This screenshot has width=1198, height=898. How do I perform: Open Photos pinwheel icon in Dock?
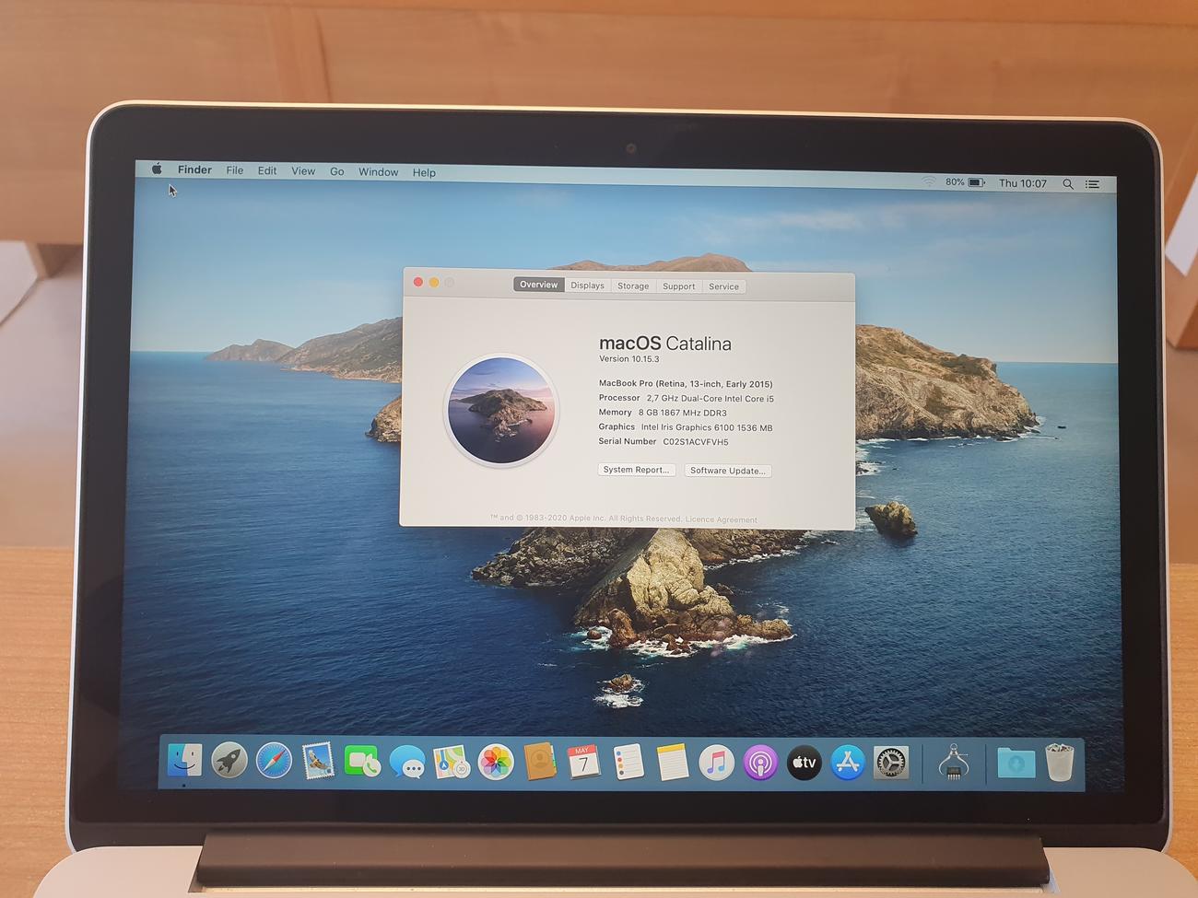pyautogui.click(x=496, y=763)
